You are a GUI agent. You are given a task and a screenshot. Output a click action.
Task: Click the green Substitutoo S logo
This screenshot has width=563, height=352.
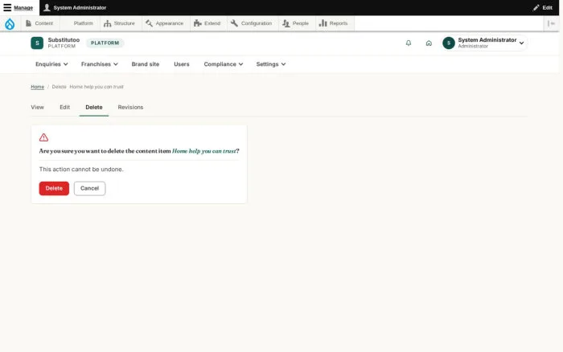37,43
